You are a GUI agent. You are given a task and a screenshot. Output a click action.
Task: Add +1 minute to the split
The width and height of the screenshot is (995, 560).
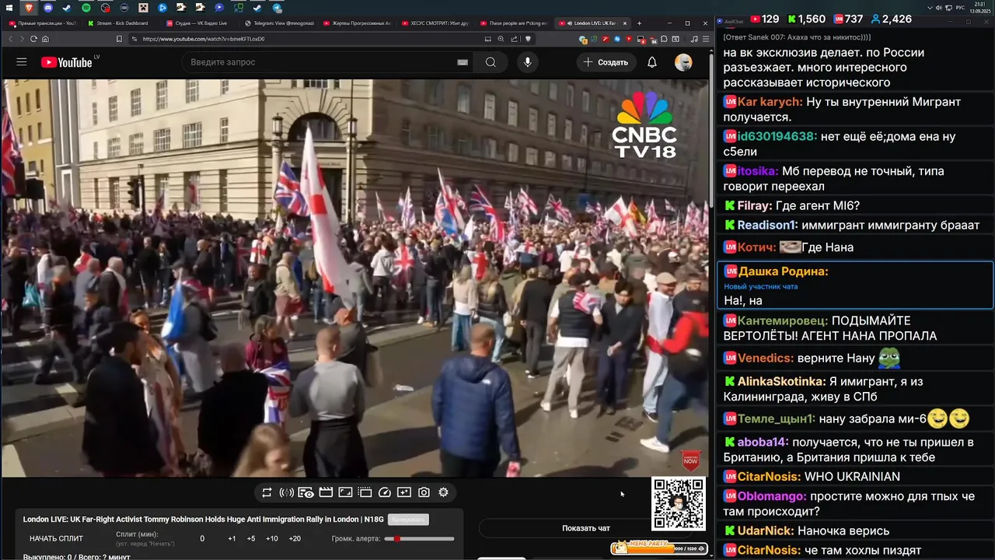(232, 538)
